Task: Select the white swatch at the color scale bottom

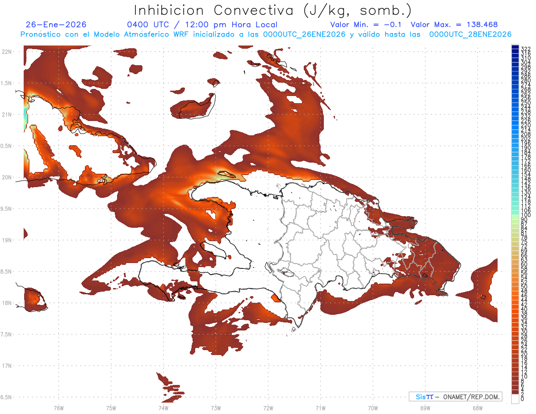Action: coord(515,399)
